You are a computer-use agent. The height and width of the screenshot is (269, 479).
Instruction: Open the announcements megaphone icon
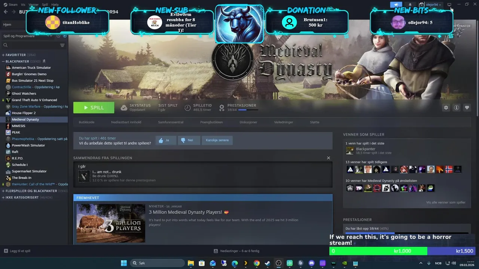click(396, 4)
